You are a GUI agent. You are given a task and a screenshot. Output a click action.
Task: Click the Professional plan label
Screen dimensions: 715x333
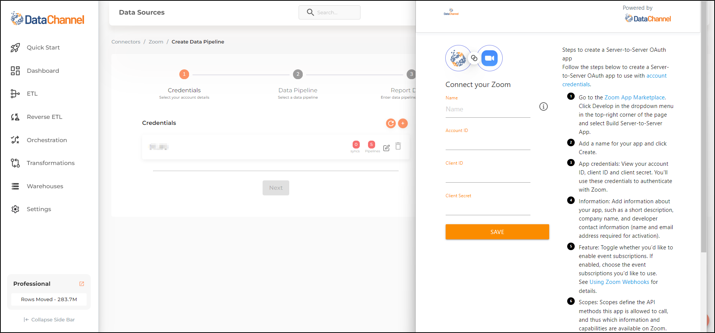[32, 284]
